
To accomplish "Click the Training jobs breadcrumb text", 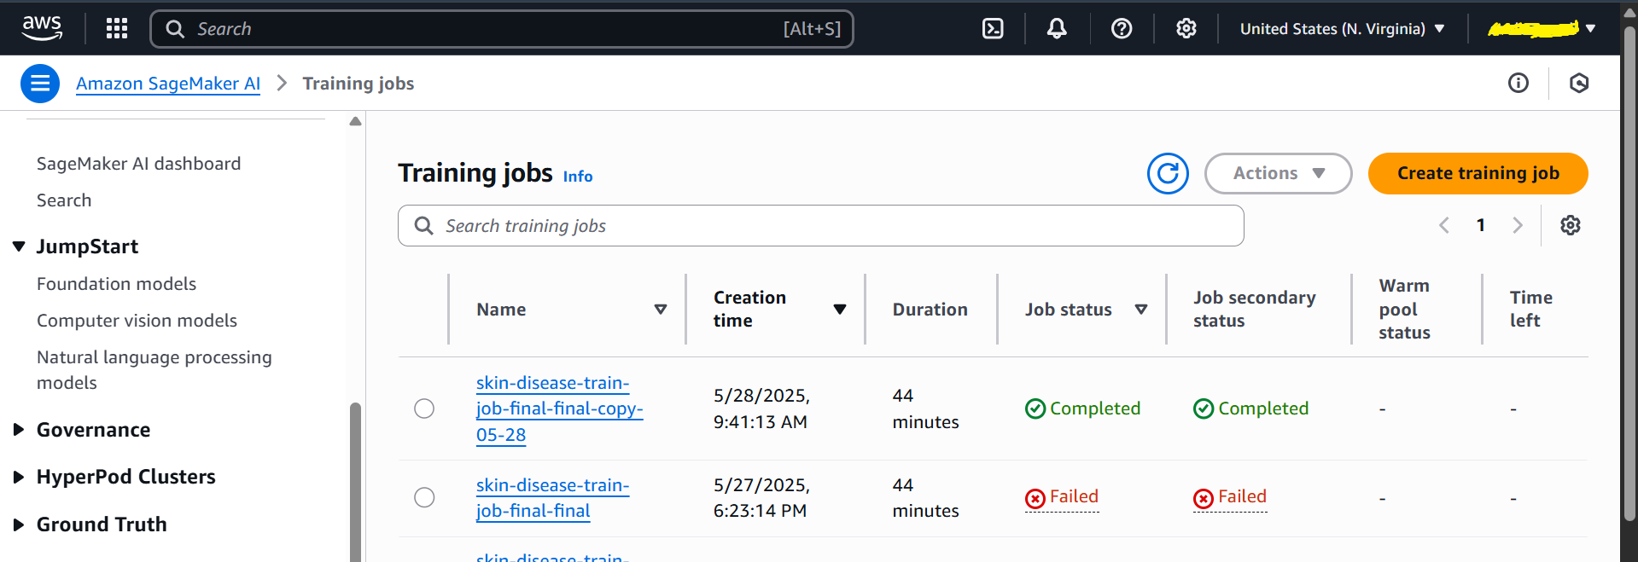I will coord(358,84).
